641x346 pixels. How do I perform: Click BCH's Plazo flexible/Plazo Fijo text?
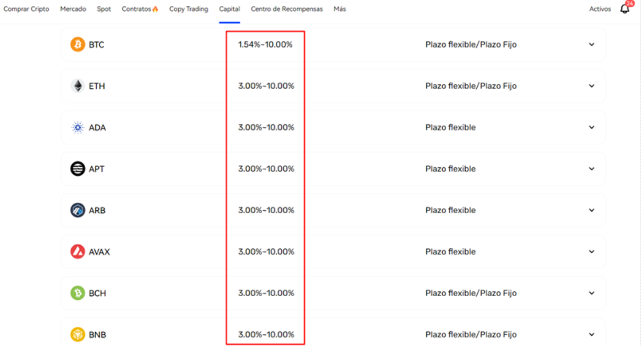[471, 293]
